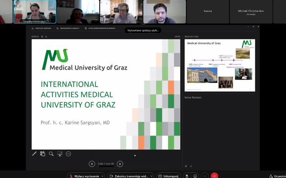Pause the presentation timer
The height and width of the screenshot is (178, 286).
point(42,36)
